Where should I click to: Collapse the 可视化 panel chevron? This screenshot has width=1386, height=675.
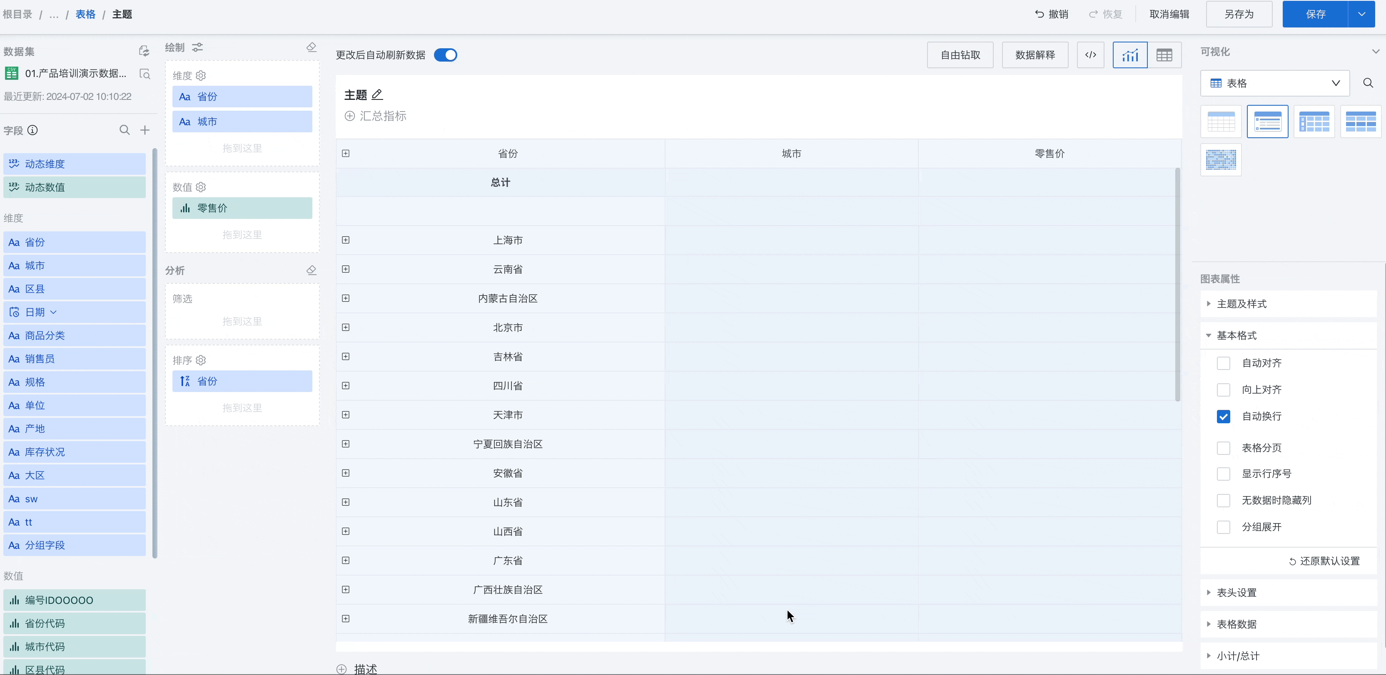1376,51
